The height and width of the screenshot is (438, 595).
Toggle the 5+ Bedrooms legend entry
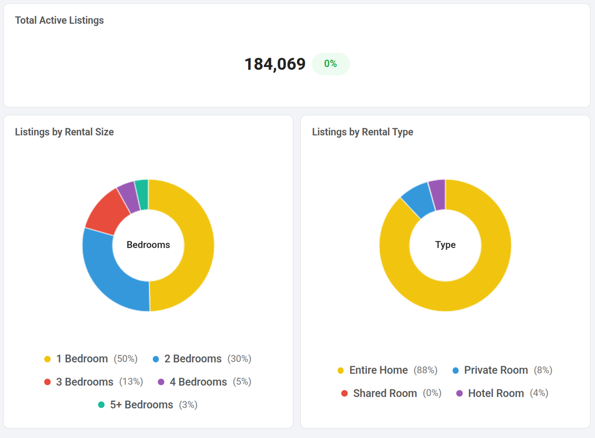point(148,405)
